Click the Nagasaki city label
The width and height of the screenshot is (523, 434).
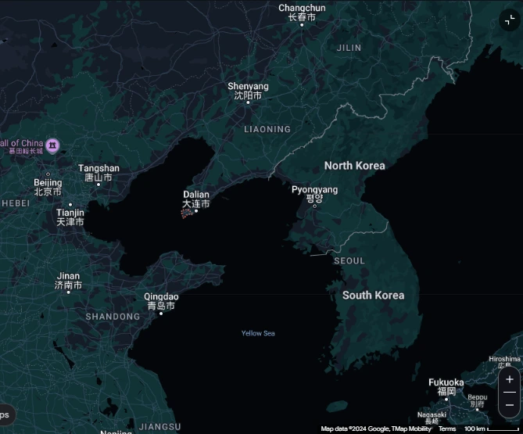coord(432,418)
